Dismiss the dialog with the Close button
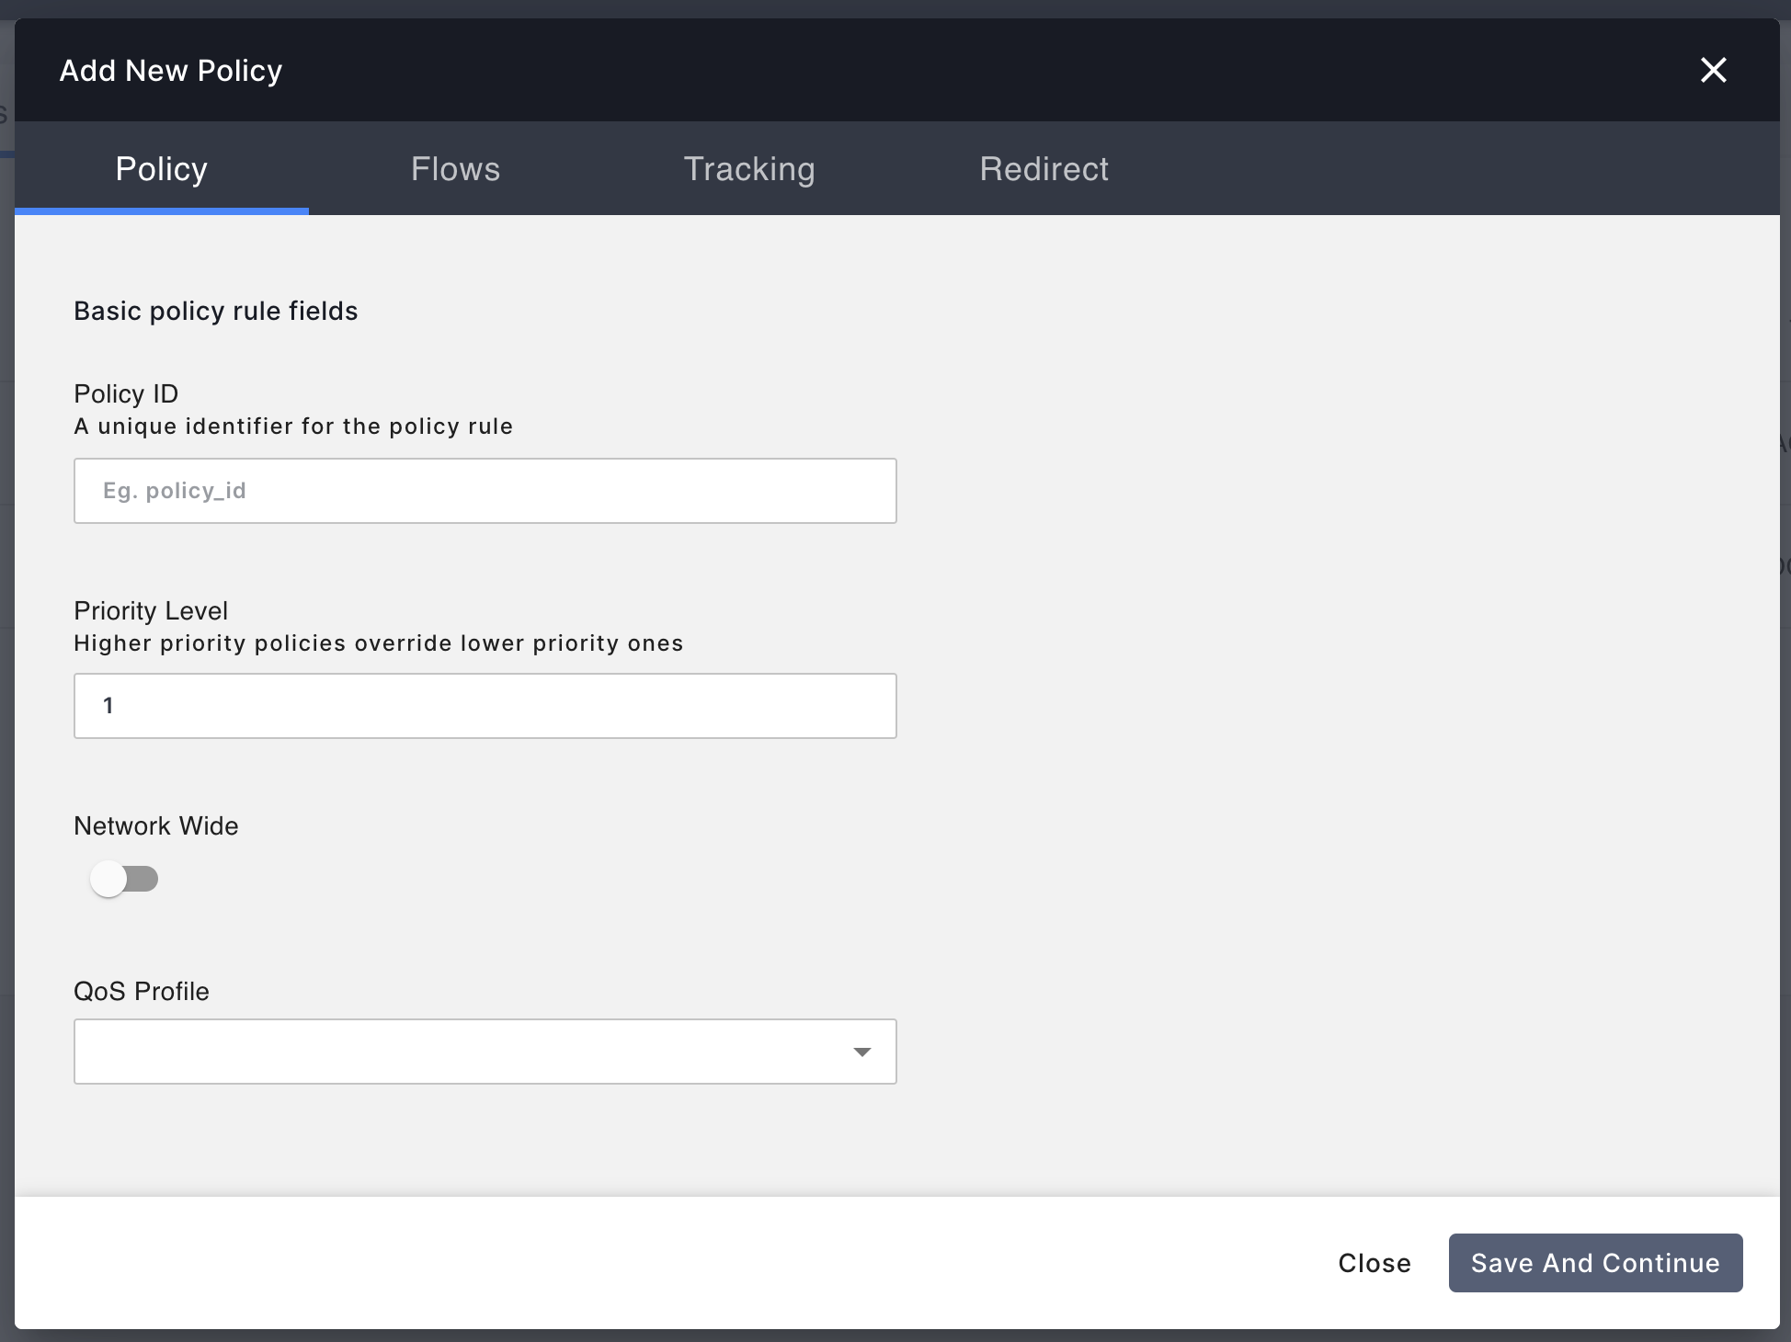The width and height of the screenshot is (1791, 1342). coord(1374,1262)
